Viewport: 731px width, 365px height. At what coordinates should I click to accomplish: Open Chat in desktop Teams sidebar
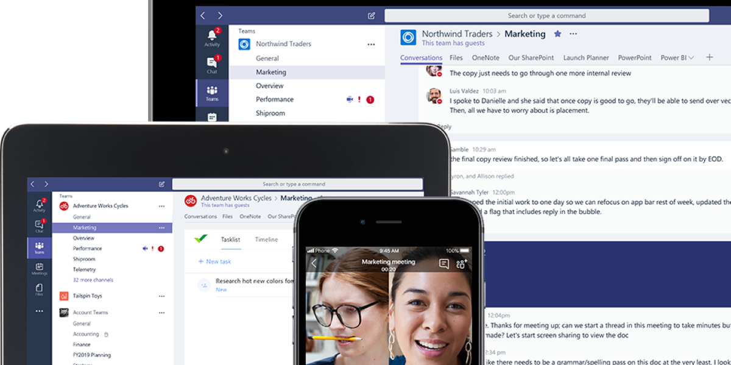tap(212, 65)
